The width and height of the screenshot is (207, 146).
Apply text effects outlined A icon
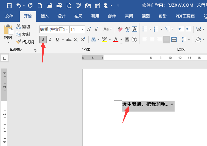pyautogui.click(x=94, y=39)
